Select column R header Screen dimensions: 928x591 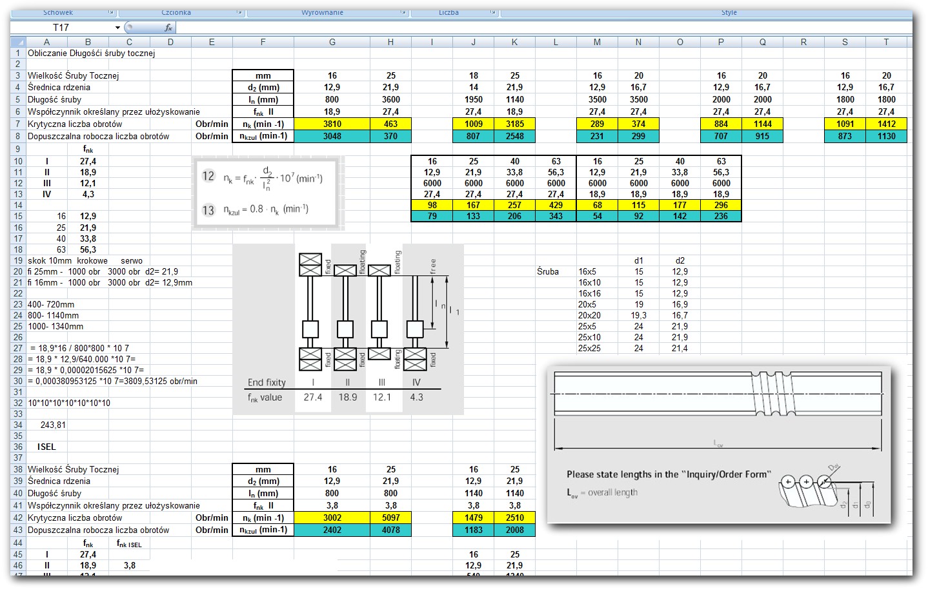(x=803, y=42)
